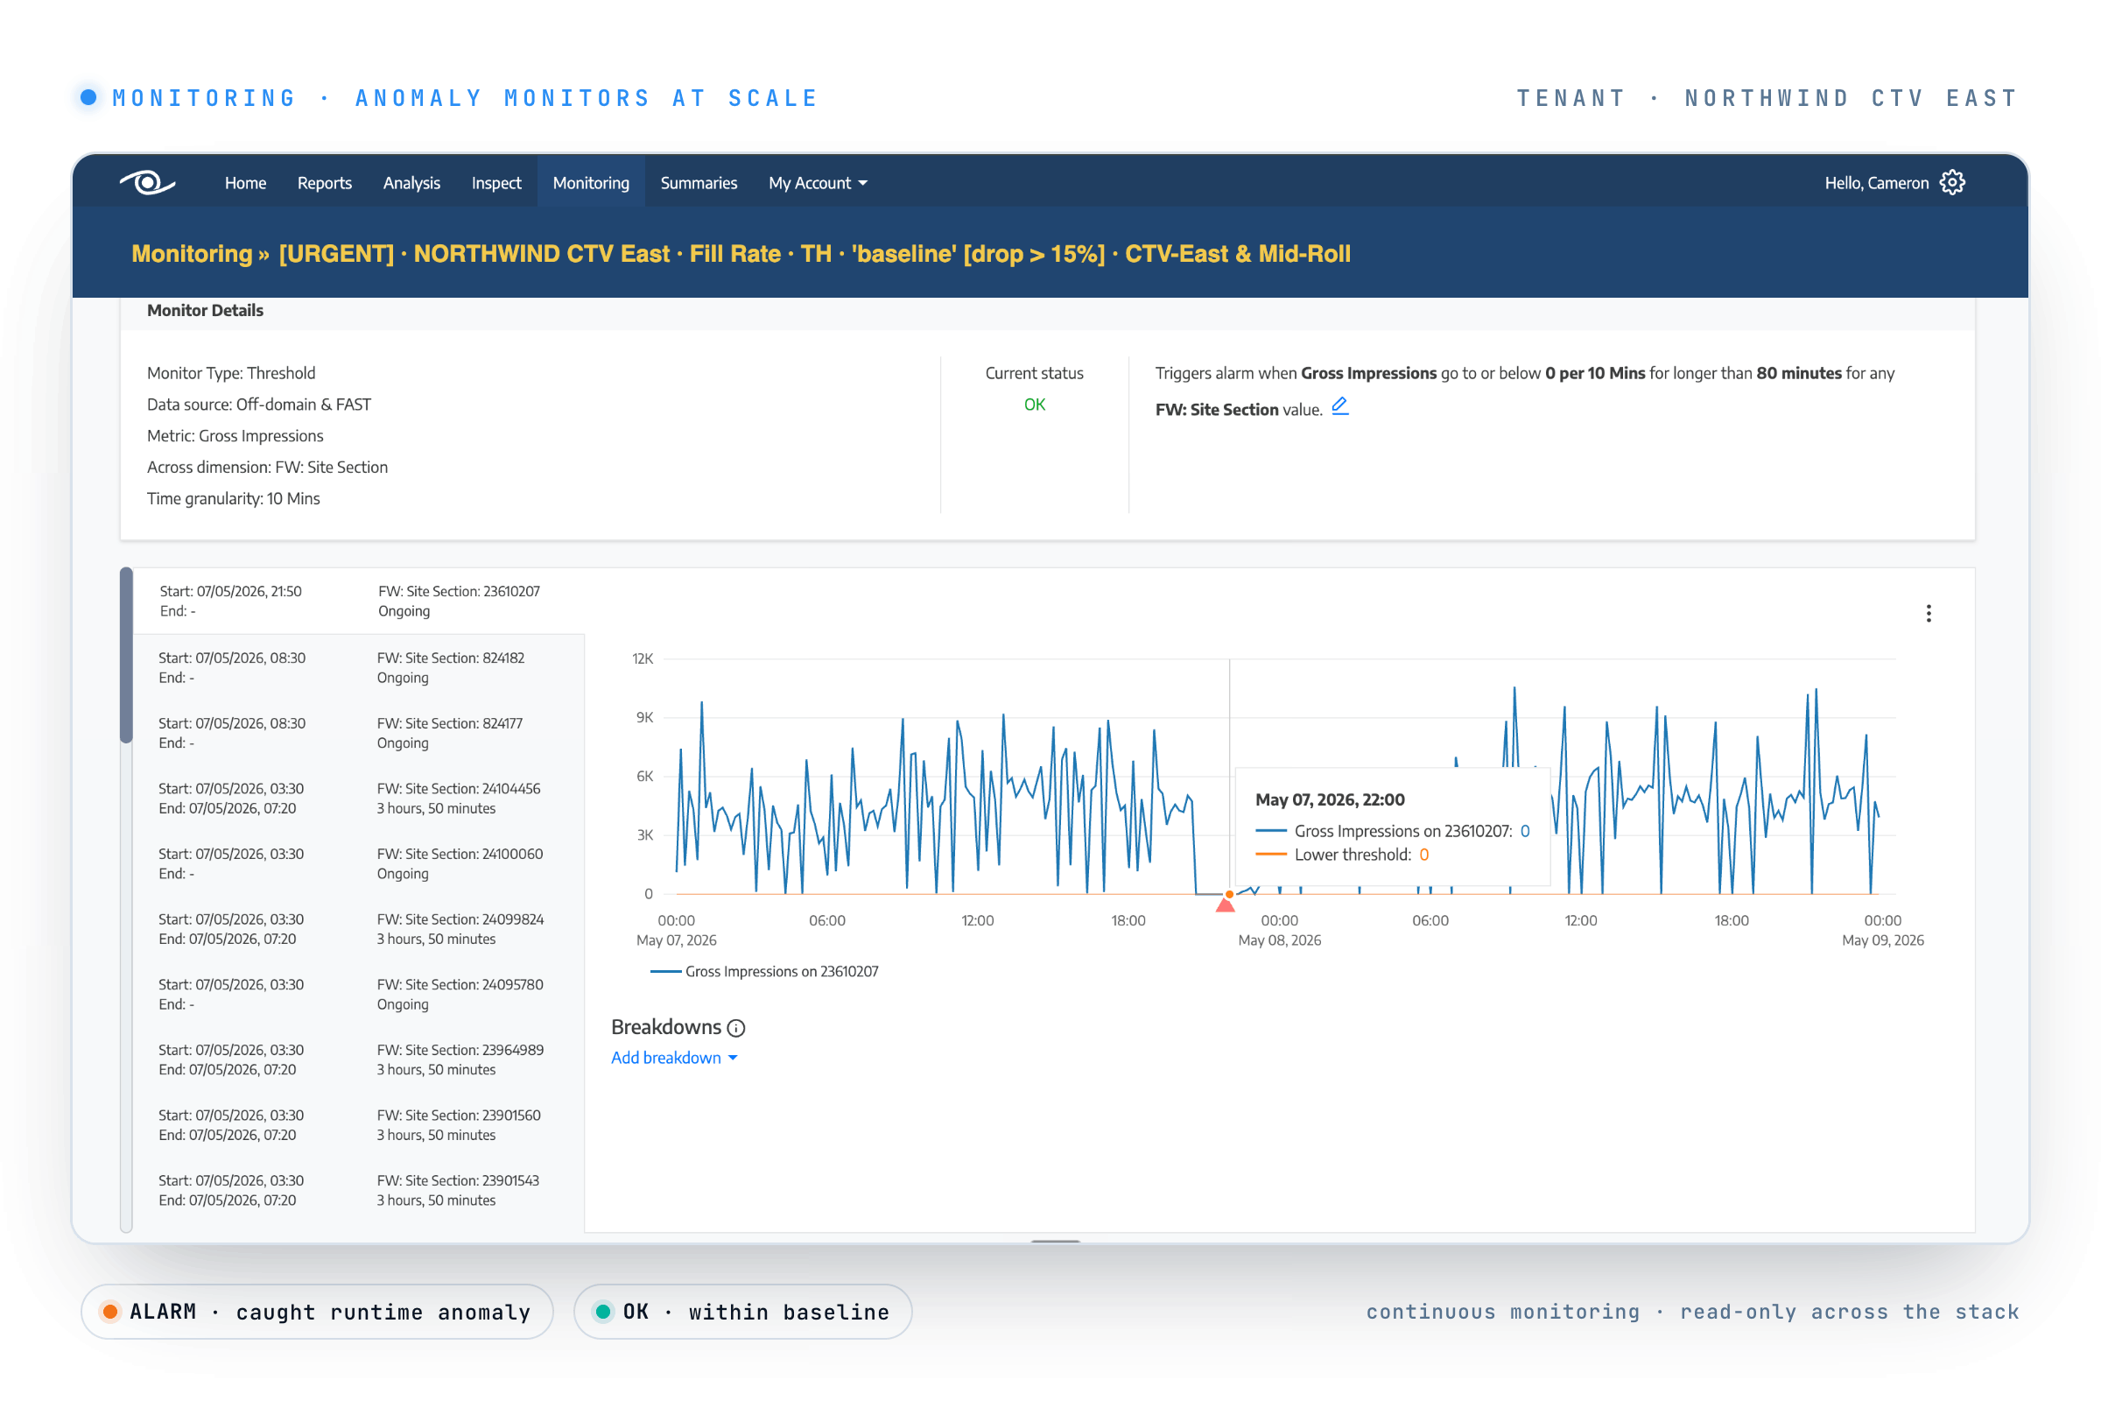The height and width of the screenshot is (1422, 2101).
Task: Click the bottom panel resize handle
Action: click(1055, 1242)
